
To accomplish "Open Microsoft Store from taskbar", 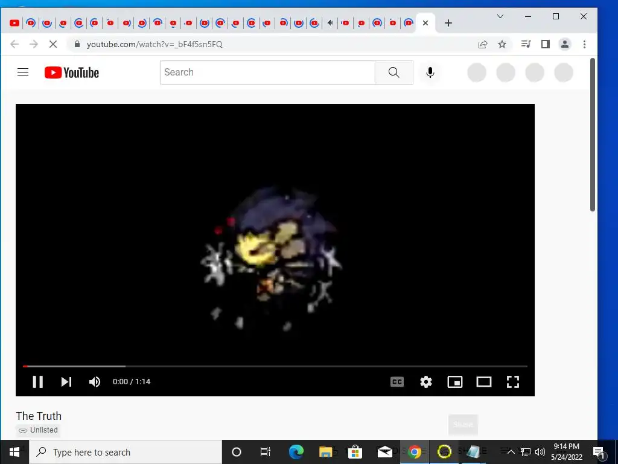I will tap(355, 452).
